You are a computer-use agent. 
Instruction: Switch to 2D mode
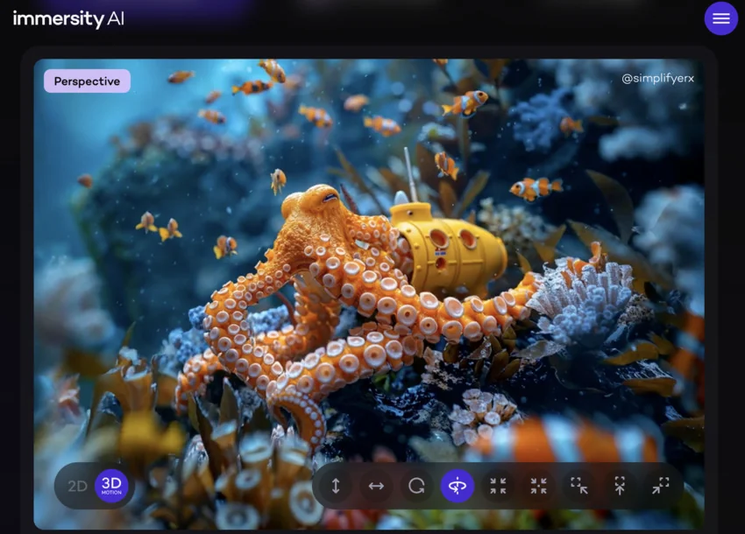pos(77,486)
